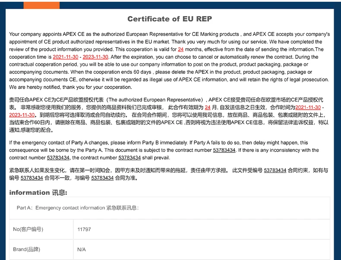
Task: Click the brand value "N/A"
Action: [x=82, y=250]
